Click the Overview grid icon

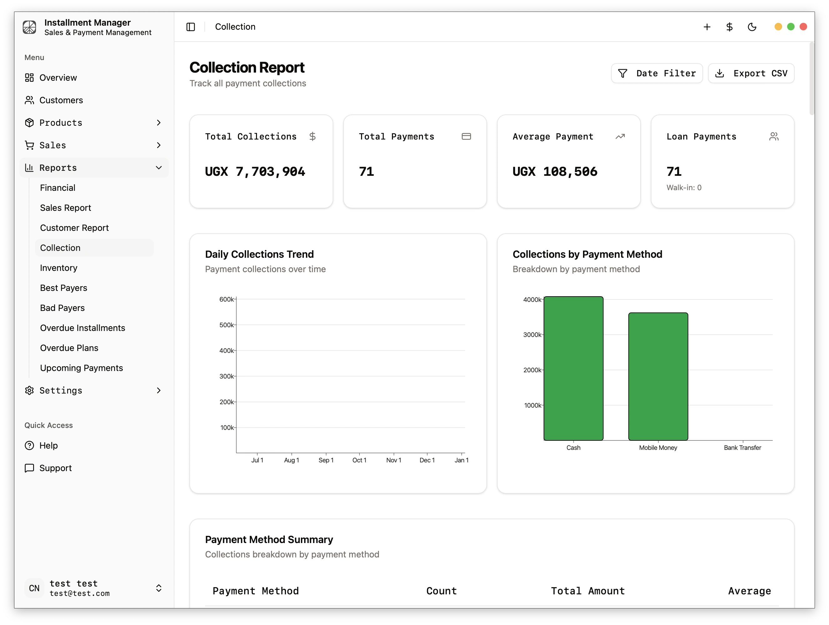(x=30, y=78)
